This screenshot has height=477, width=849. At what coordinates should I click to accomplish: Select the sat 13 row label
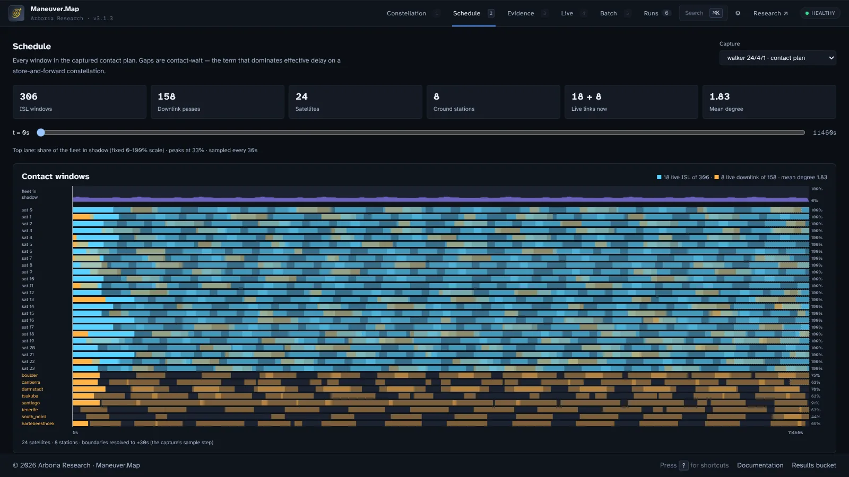point(28,299)
